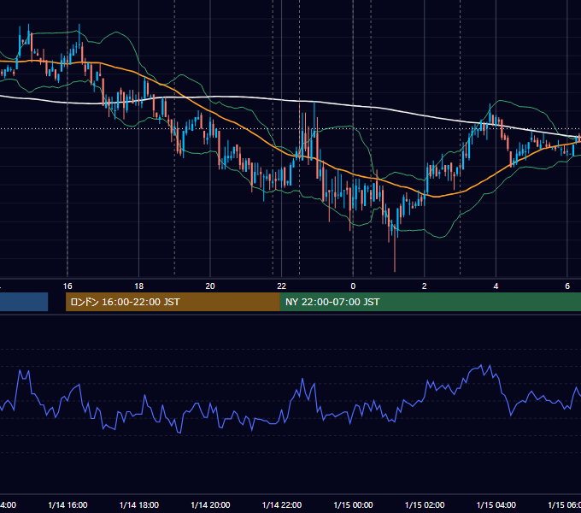Select the 4 hour label on chart axis

pos(496,286)
